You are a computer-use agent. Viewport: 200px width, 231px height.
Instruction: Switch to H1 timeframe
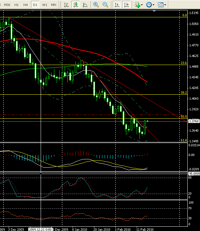point(16,5)
